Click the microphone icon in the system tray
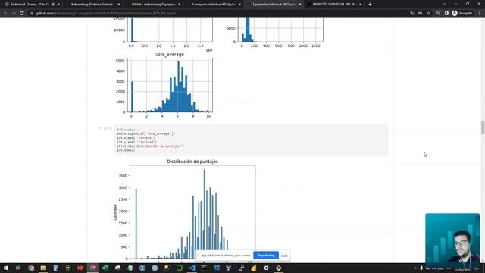The height and width of the screenshot is (273, 485). coord(421,268)
